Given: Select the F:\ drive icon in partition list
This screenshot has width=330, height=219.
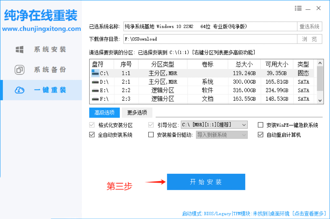Looking at the screenshot, I should 95,99.
